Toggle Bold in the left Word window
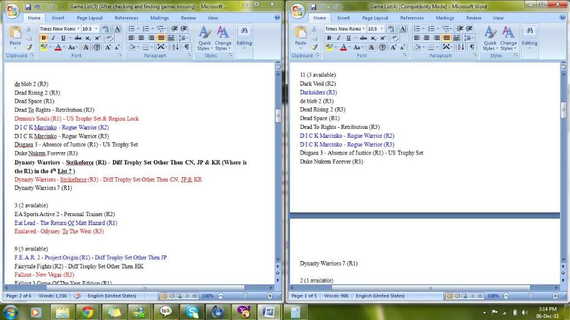 click(x=44, y=38)
